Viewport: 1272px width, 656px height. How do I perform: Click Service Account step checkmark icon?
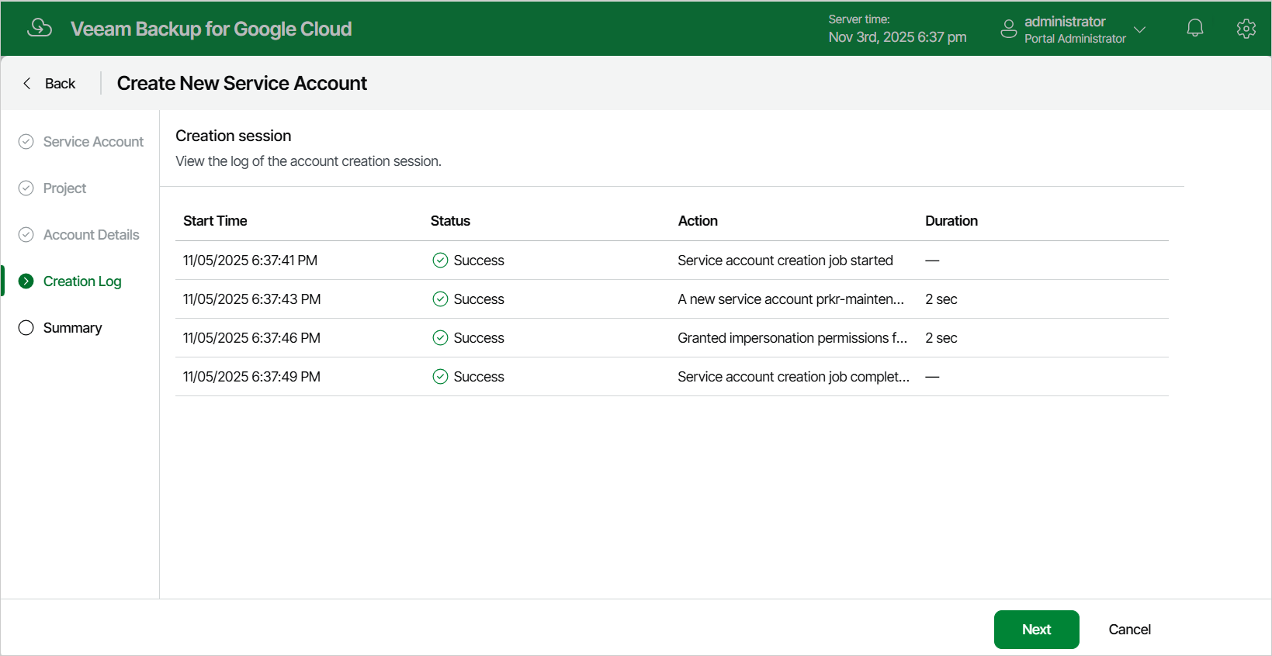pos(26,142)
